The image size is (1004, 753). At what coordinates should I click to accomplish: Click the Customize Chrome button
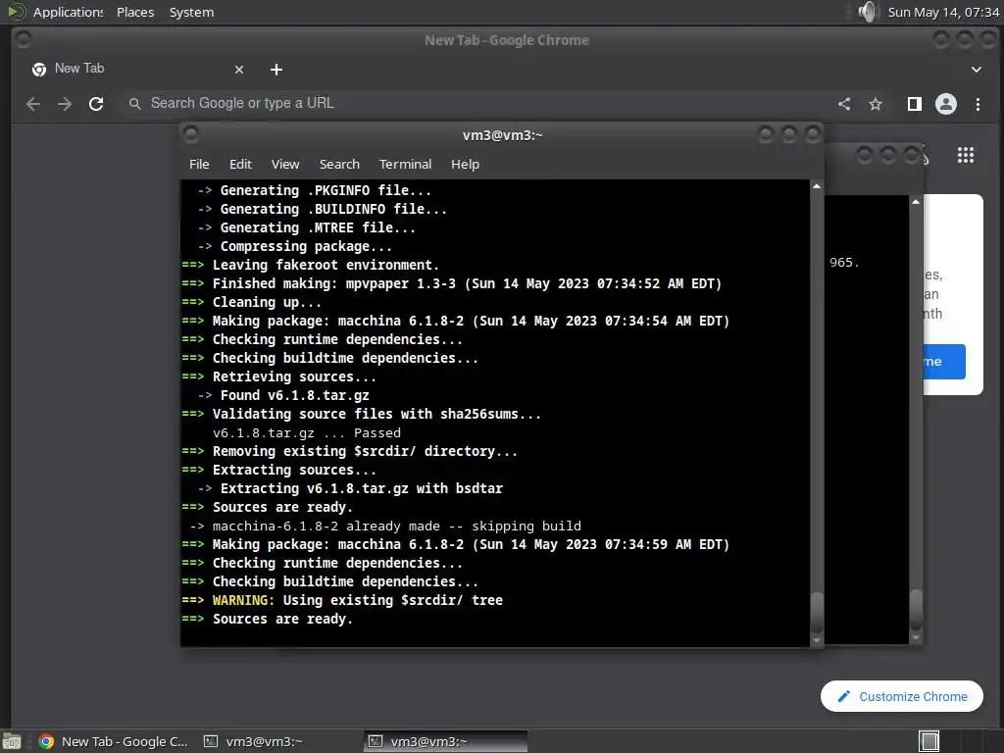coord(902,696)
